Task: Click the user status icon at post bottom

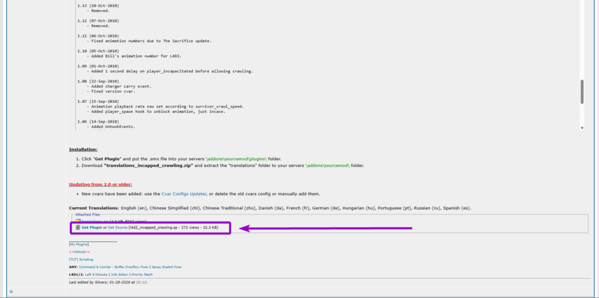Action: pos(11,292)
